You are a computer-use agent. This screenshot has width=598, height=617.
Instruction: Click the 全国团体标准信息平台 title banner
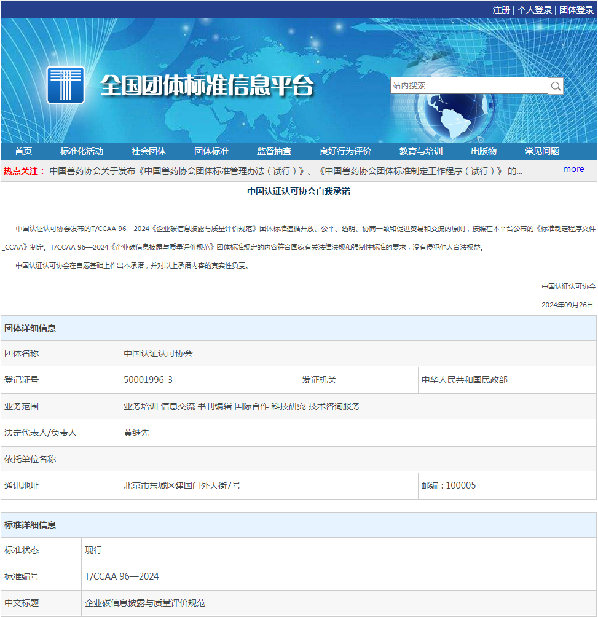point(207,85)
